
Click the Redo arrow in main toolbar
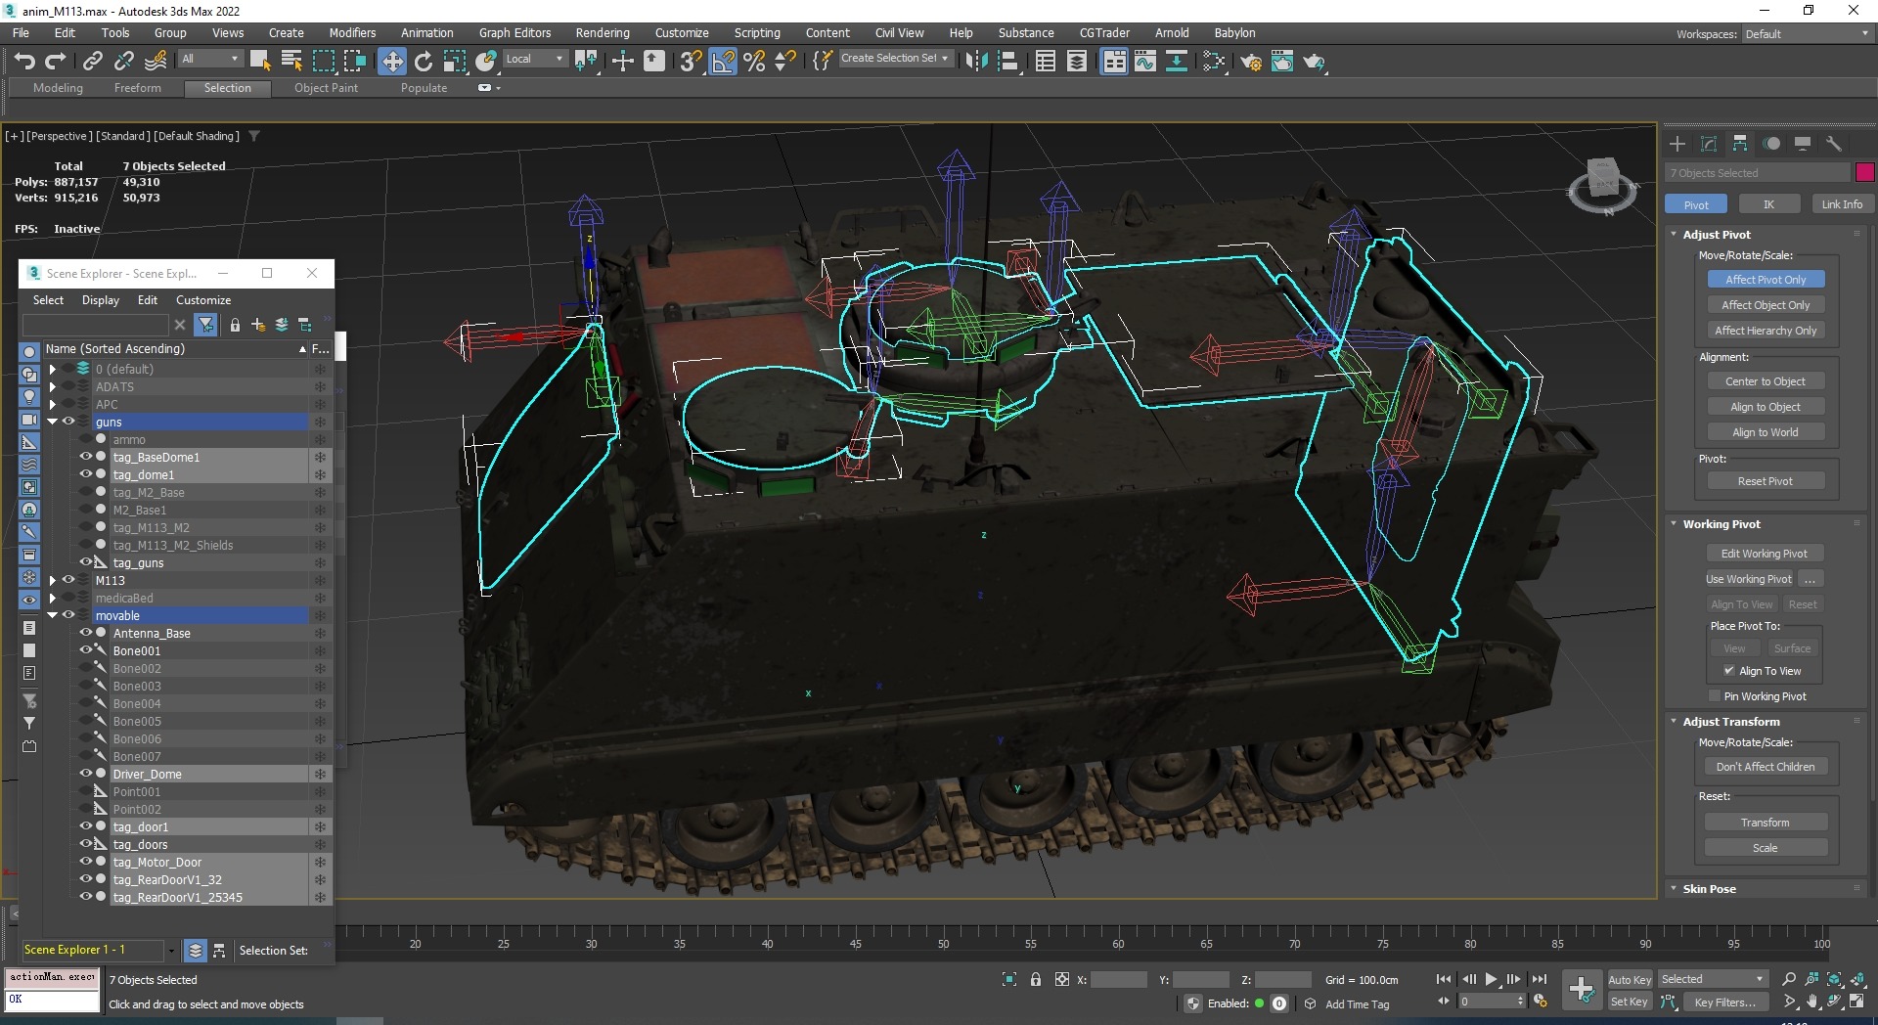click(x=56, y=61)
